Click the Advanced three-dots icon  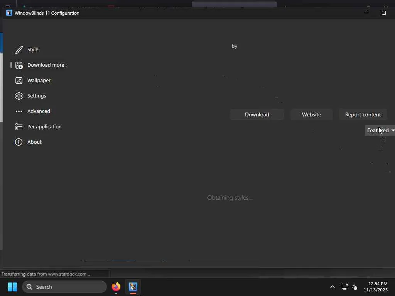(x=19, y=111)
